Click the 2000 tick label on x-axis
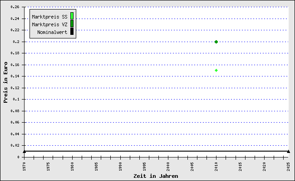 (x=168, y=166)
